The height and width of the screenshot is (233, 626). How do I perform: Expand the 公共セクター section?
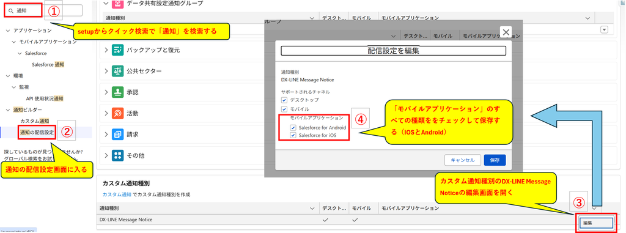(x=106, y=71)
